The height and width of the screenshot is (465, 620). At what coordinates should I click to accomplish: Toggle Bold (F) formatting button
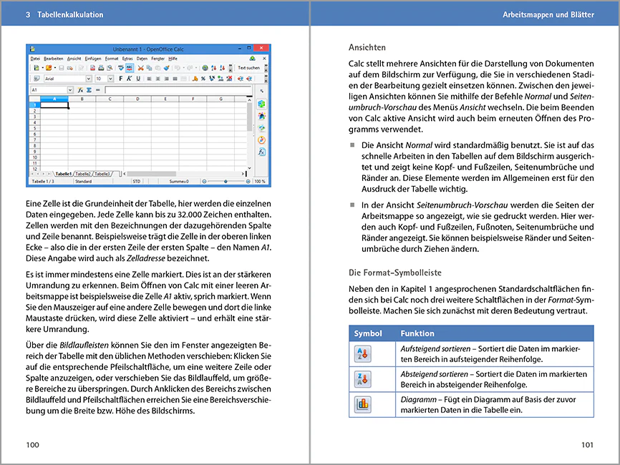(120, 79)
